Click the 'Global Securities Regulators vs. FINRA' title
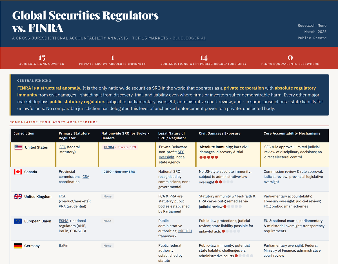Image resolution: width=338 pixels, height=264 pixels. point(85,21)
